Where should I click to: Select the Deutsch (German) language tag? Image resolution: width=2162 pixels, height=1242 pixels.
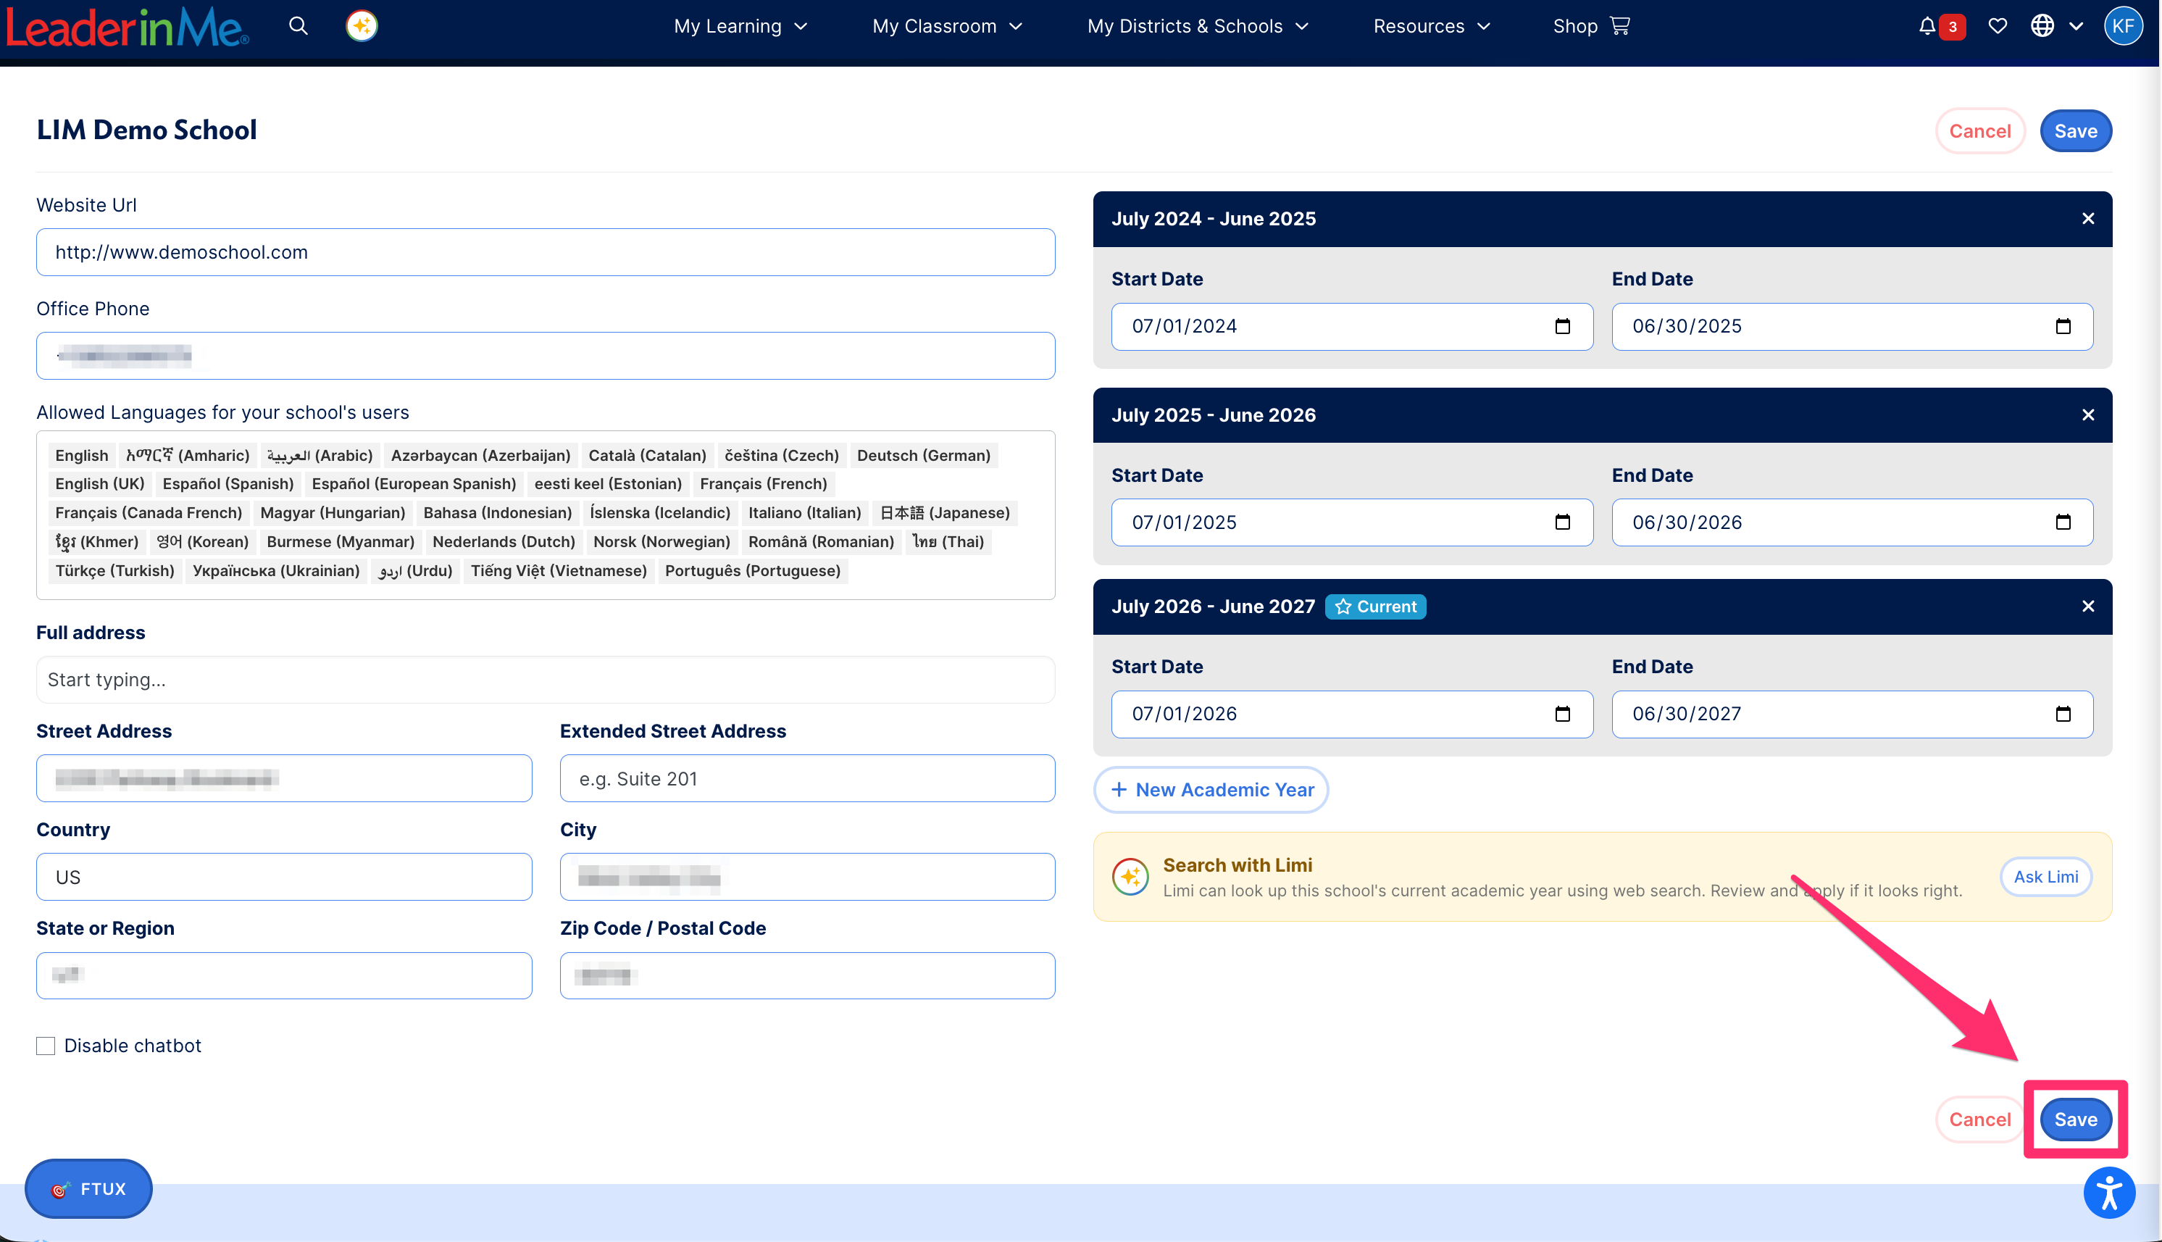(x=924, y=456)
